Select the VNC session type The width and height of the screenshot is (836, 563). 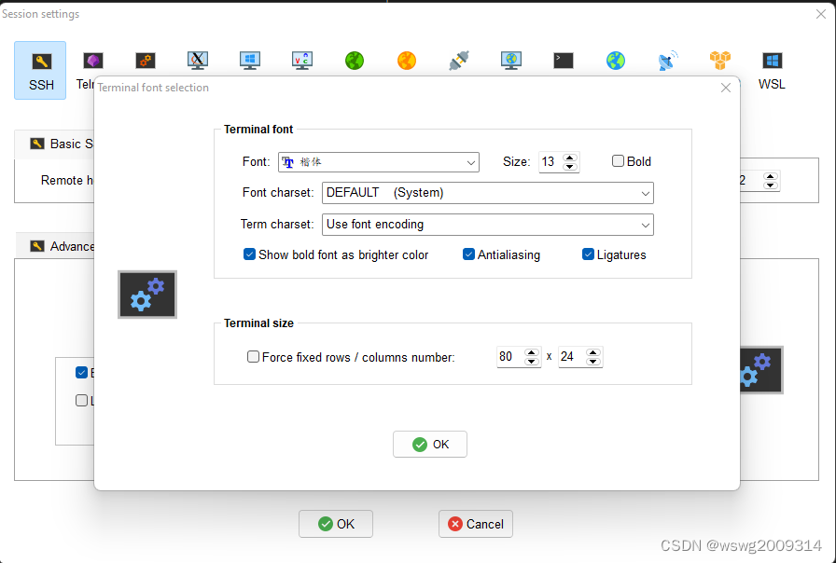pos(301,60)
